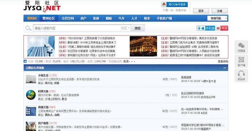Open the WeChat 扫微信 sidebar icon
The image size is (252, 131).
[241, 47]
